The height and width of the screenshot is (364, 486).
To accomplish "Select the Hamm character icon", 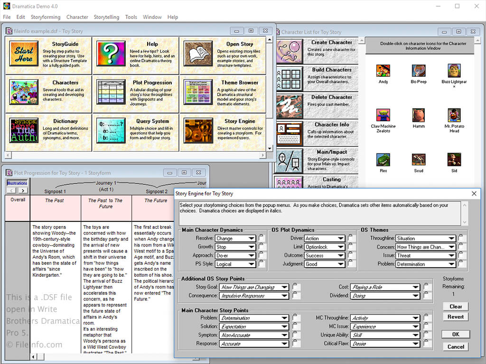I will tap(419, 115).
